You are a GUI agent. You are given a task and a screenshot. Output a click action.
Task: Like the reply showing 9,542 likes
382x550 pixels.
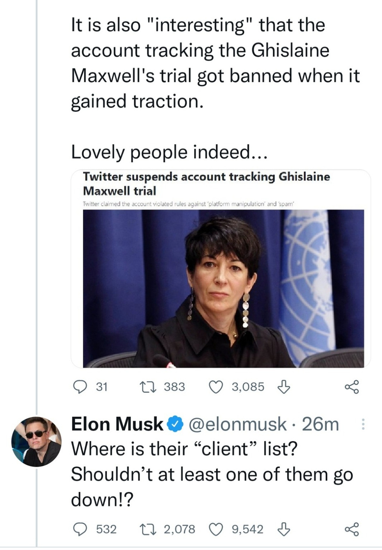point(216,529)
